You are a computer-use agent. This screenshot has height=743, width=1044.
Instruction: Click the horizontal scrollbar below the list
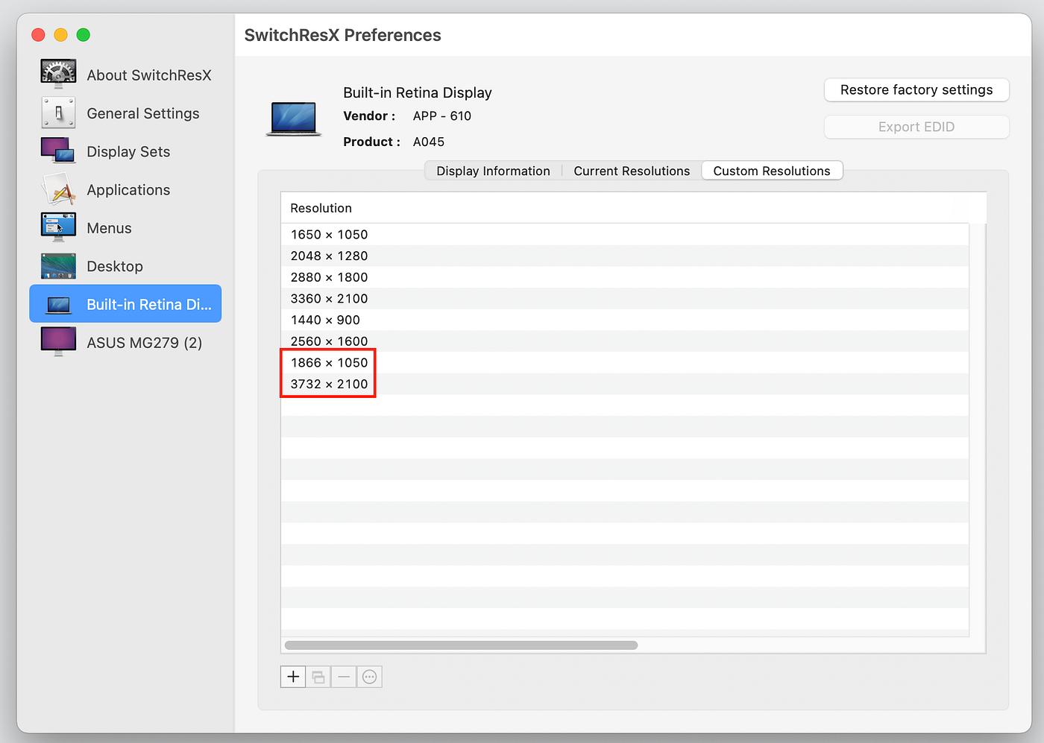pos(459,645)
